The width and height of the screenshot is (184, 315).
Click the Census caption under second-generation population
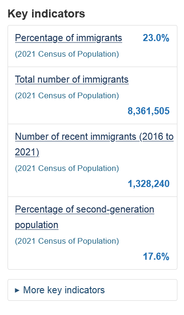click(67, 241)
